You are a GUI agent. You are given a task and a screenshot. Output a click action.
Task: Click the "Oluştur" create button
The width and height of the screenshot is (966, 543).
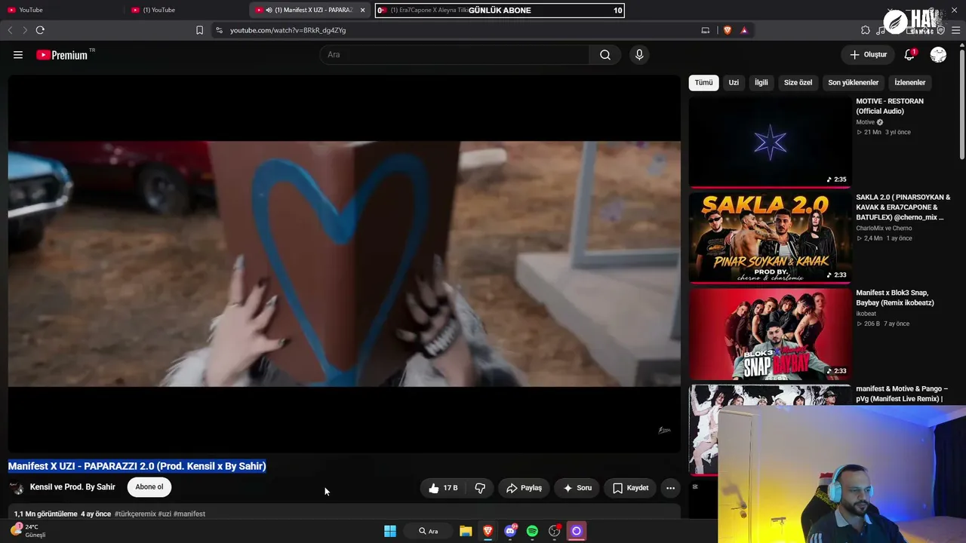point(868,54)
